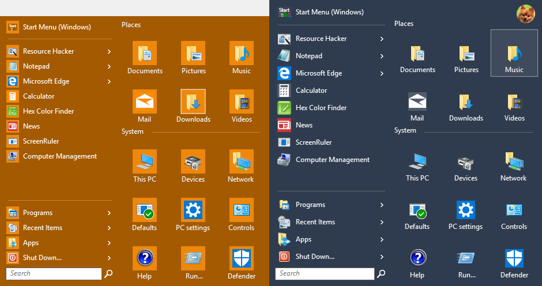Open PC settings gear in orange menu

[193, 215]
